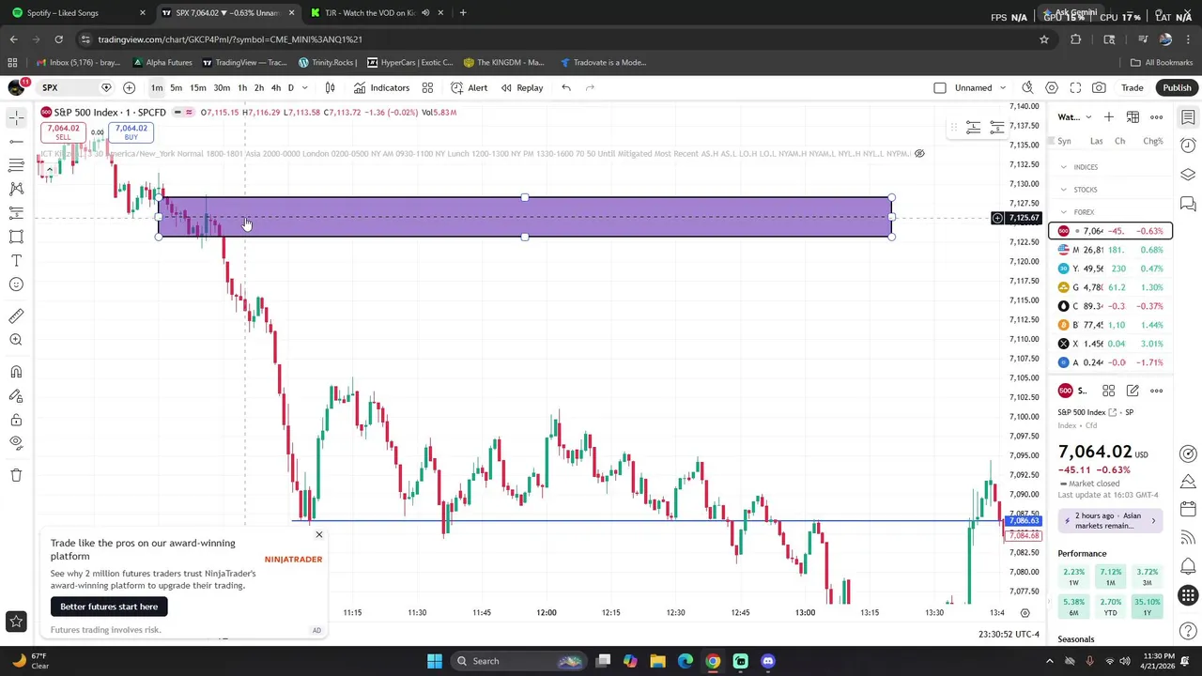1202x676 pixels.
Task: Click the Publish button
Action: 1177,88
